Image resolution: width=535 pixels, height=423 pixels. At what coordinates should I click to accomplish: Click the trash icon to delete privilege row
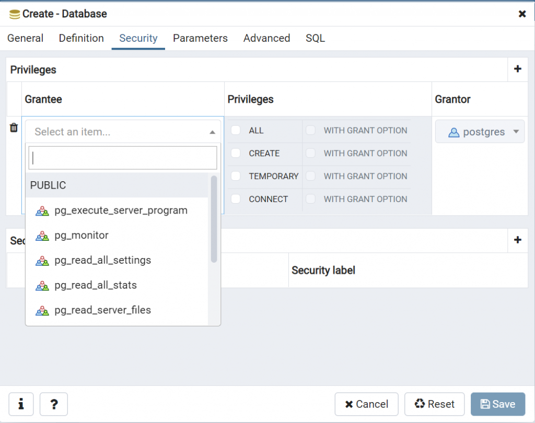pos(14,127)
